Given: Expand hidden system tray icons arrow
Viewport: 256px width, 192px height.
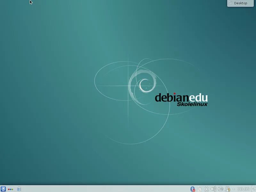Looking at the screenshot, I should point(234,189).
